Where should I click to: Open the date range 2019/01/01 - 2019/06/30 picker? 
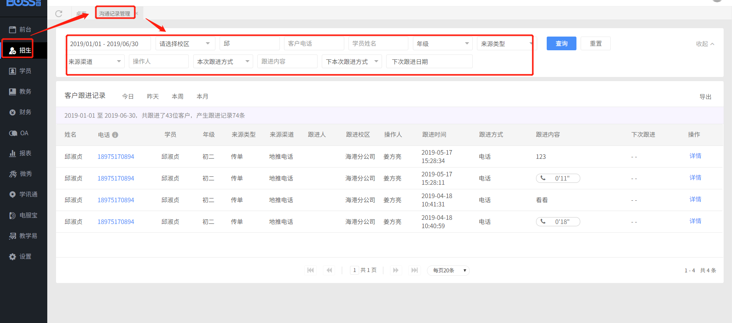click(109, 43)
